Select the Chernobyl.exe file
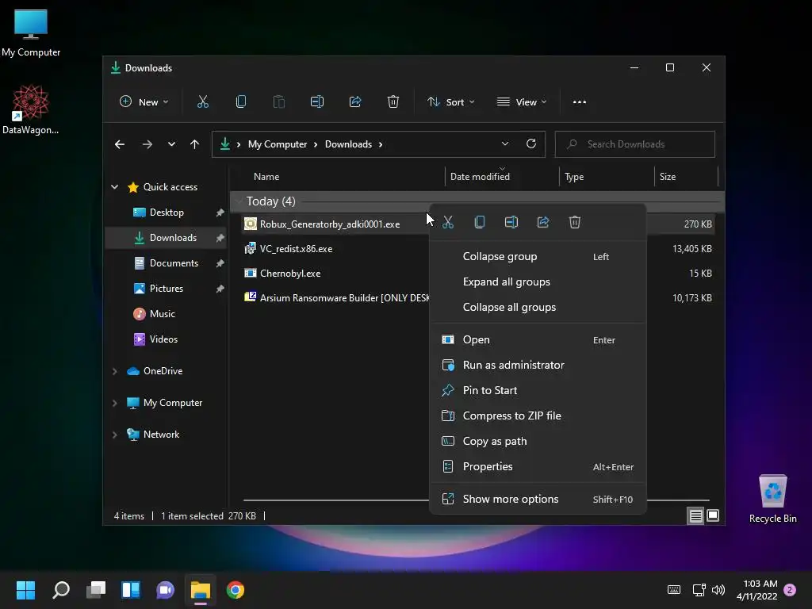The width and height of the screenshot is (812, 609). tap(290, 274)
